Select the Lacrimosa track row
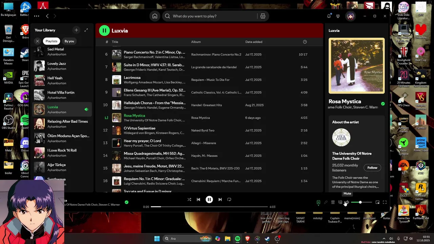Screen dimensions: 434x244 pos(209,80)
